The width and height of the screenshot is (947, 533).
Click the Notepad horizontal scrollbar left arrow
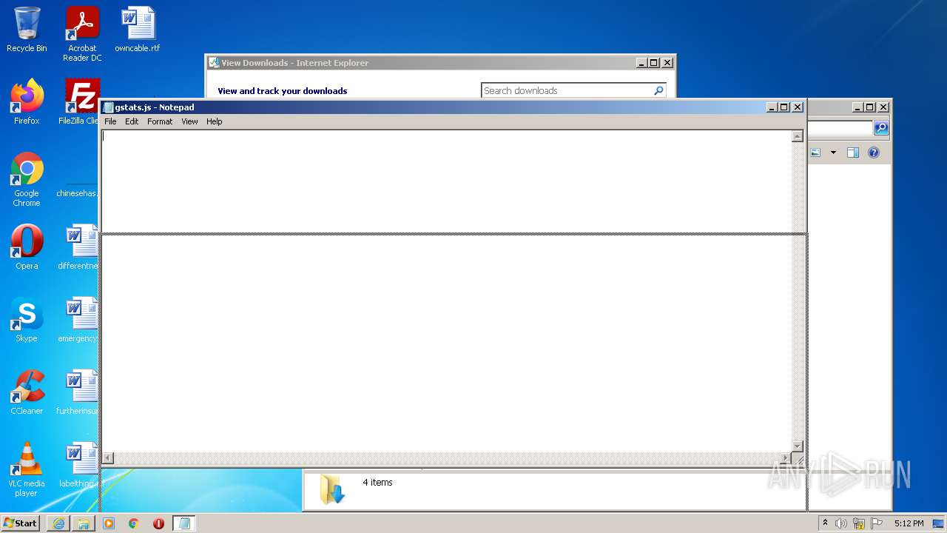click(x=107, y=458)
